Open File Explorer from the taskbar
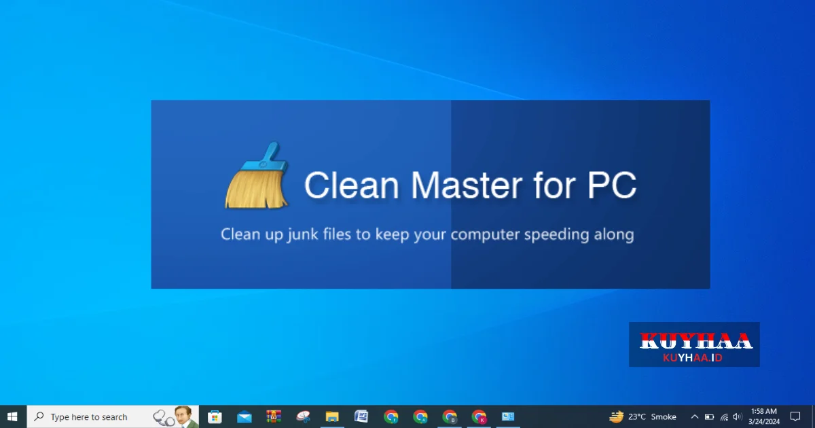 click(332, 416)
